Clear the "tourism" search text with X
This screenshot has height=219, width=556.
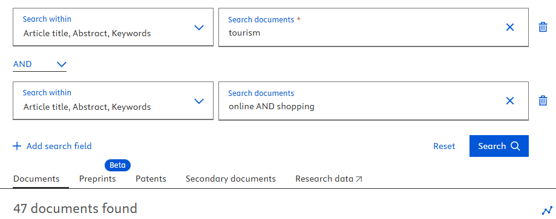[x=509, y=27]
